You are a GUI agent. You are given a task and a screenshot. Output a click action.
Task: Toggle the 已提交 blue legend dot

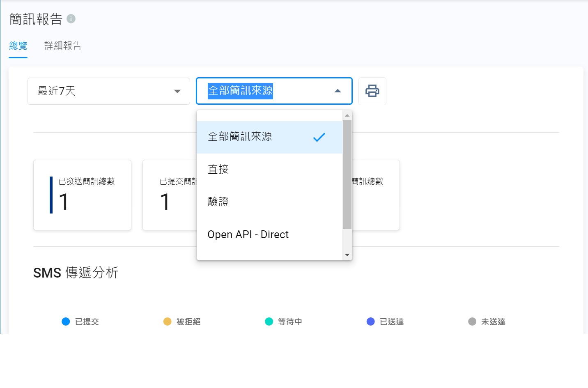pos(66,321)
